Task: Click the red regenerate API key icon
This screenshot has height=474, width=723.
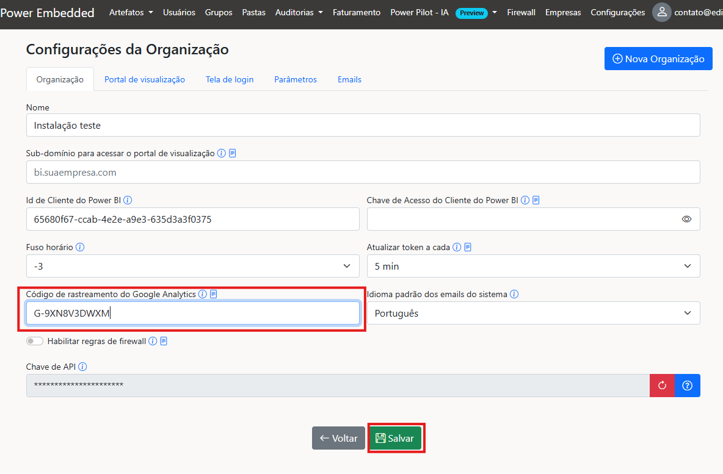Action: 663,386
